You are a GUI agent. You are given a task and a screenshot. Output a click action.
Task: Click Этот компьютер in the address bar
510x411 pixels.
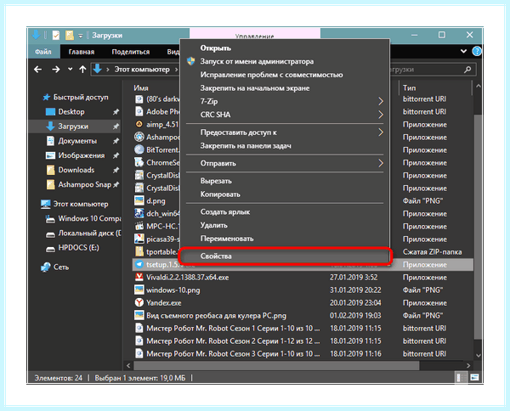(x=142, y=69)
